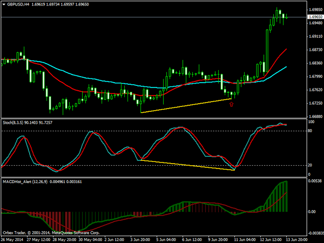The image size is (324, 243).
Task: Click price scale value 1.67250
Action: click(315, 103)
